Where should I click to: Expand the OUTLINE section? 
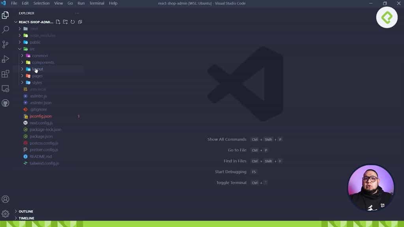click(x=26, y=211)
